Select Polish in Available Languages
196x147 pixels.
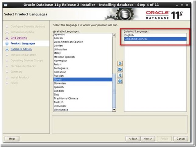[83, 65]
